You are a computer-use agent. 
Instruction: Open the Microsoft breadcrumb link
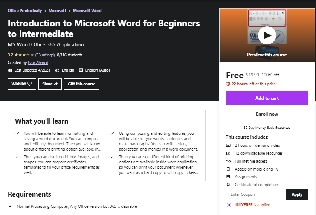coord(57,11)
